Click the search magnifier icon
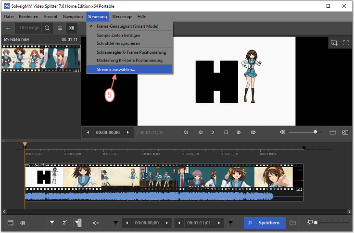Screen dimensions: 354x233 click(x=47, y=28)
